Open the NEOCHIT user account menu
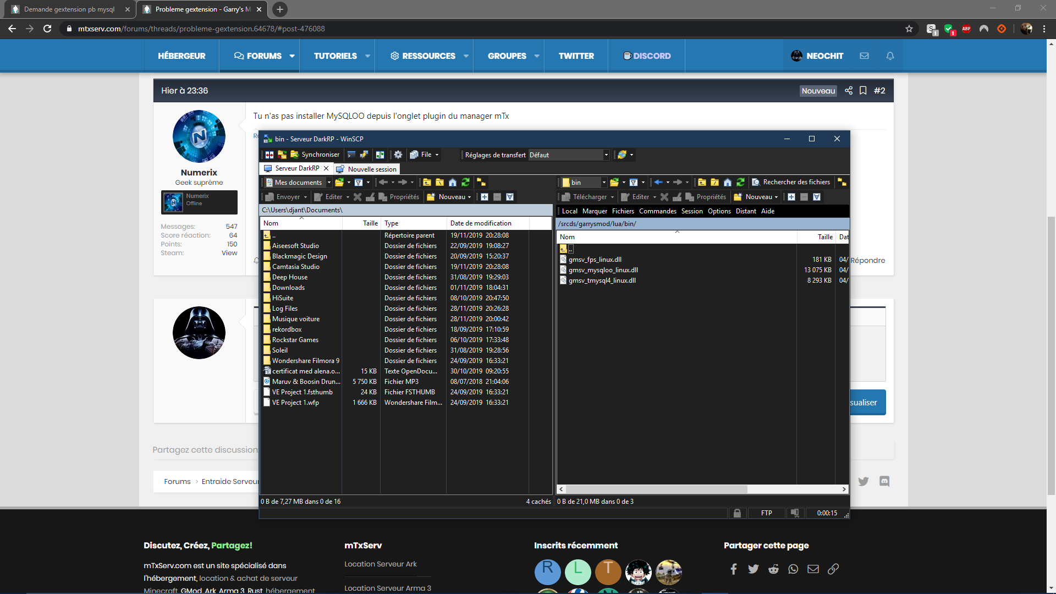1056x594 pixels. click(x=817, y=56)
